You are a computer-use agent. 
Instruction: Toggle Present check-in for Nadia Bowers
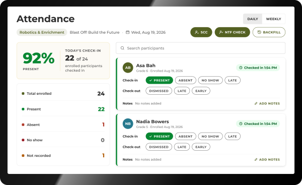click(x=159, y=136)
